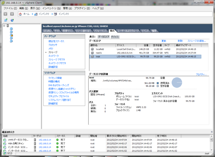Click the first インベントリ breadcrumb icon
The image size is (215, 157).
(36, 14)
